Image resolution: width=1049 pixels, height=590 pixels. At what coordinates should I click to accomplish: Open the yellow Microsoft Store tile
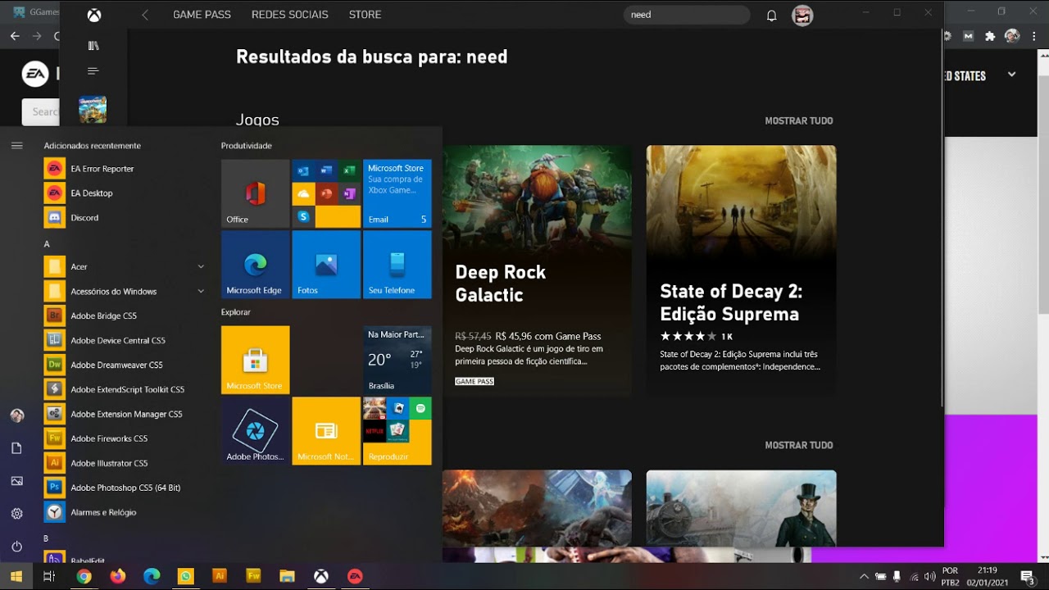pos(255,361)
